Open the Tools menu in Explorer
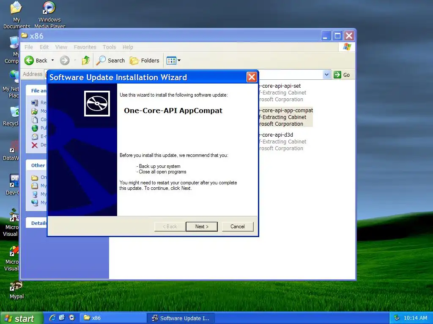Image resolution: width=433 pixels, height=324 pixels. (110, 47)
